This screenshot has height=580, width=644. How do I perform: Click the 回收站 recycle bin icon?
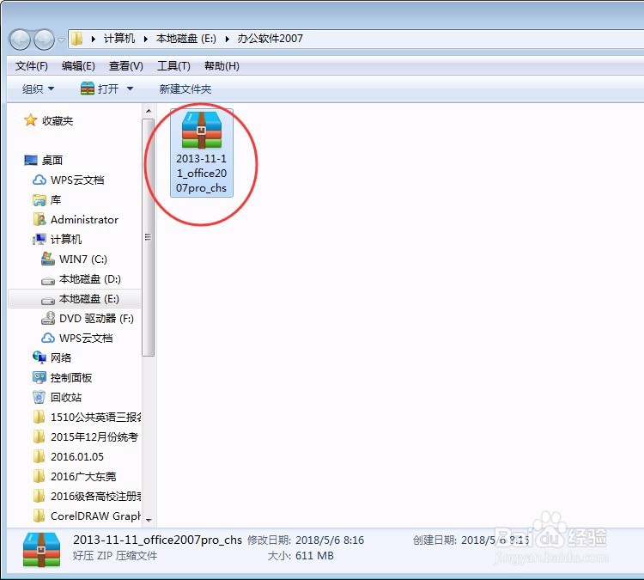pos(39,397)
